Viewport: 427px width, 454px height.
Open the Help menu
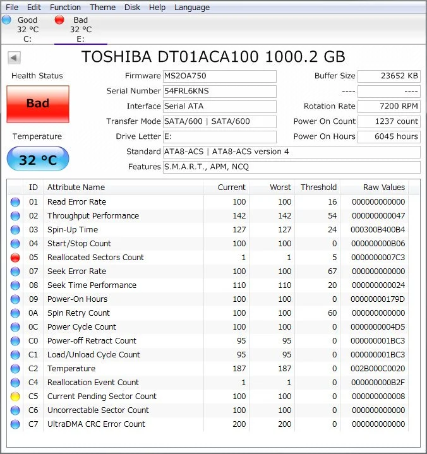[x=157, y=7]
